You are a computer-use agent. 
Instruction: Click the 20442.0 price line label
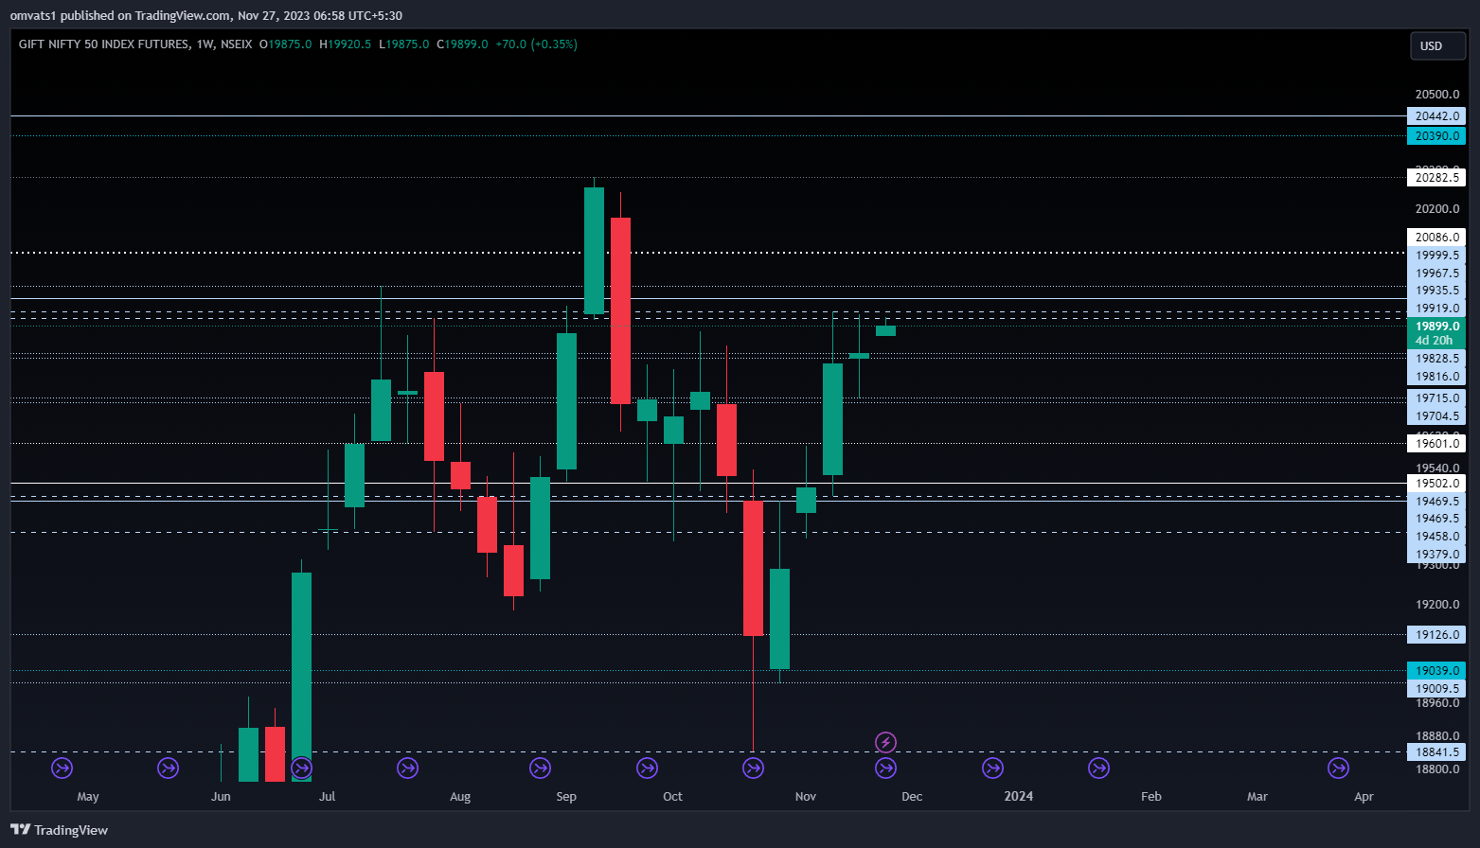tap(1436, 116)
